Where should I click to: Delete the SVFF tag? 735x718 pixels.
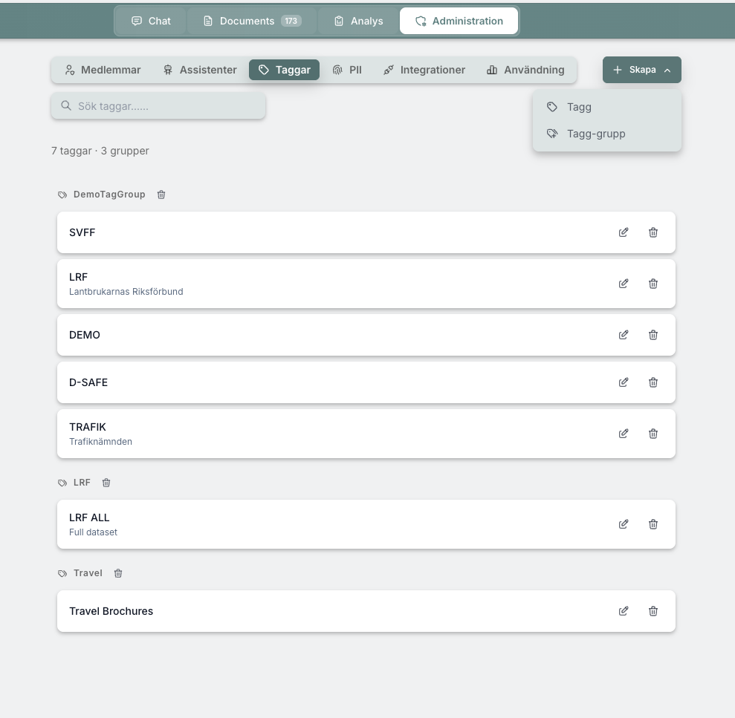tap(653, 232)
